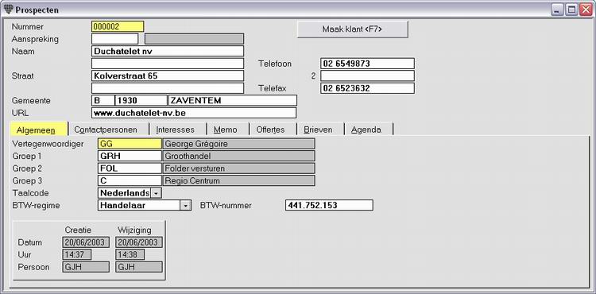Click the BTW-nummer label
Viewport: 596px width, 294px height.
226,206
